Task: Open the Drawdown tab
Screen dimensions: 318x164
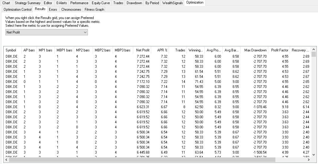Action: pos(134,3)
